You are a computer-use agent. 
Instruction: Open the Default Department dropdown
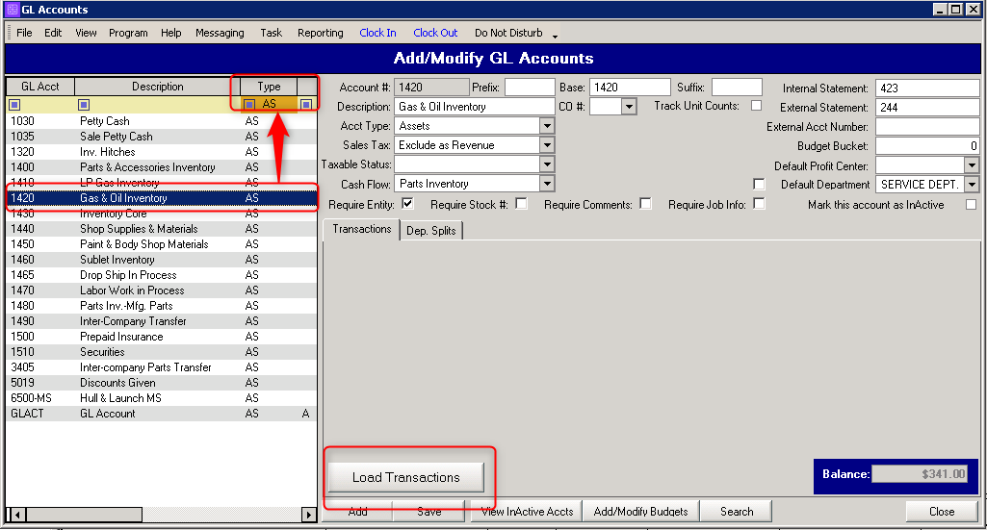pyautogui.click(x=972, y=185)
